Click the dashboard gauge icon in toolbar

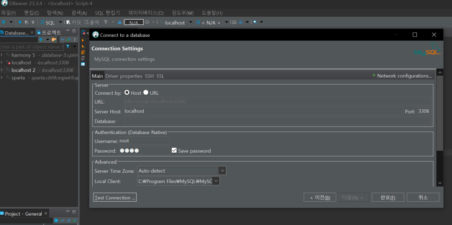[234, 22]
